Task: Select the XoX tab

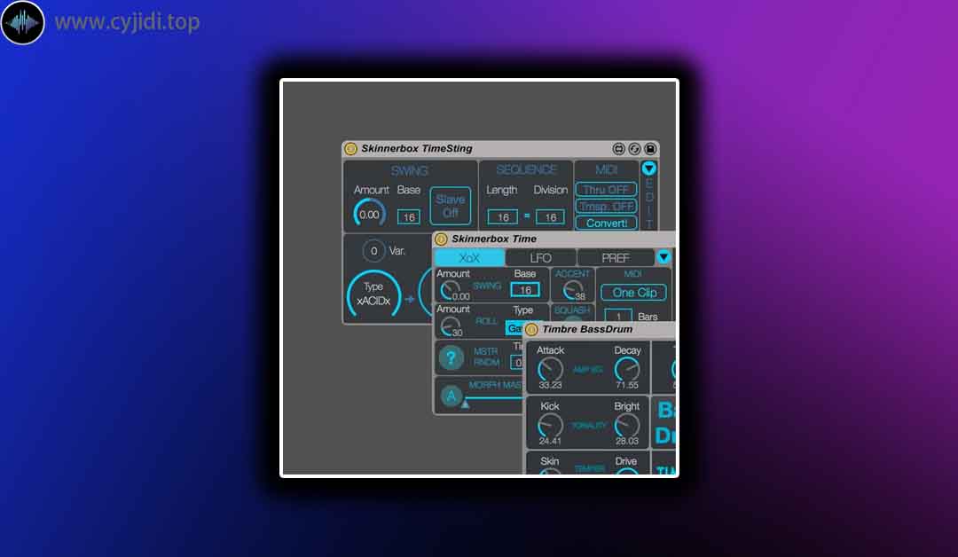Action: click(x=469, y=258)
